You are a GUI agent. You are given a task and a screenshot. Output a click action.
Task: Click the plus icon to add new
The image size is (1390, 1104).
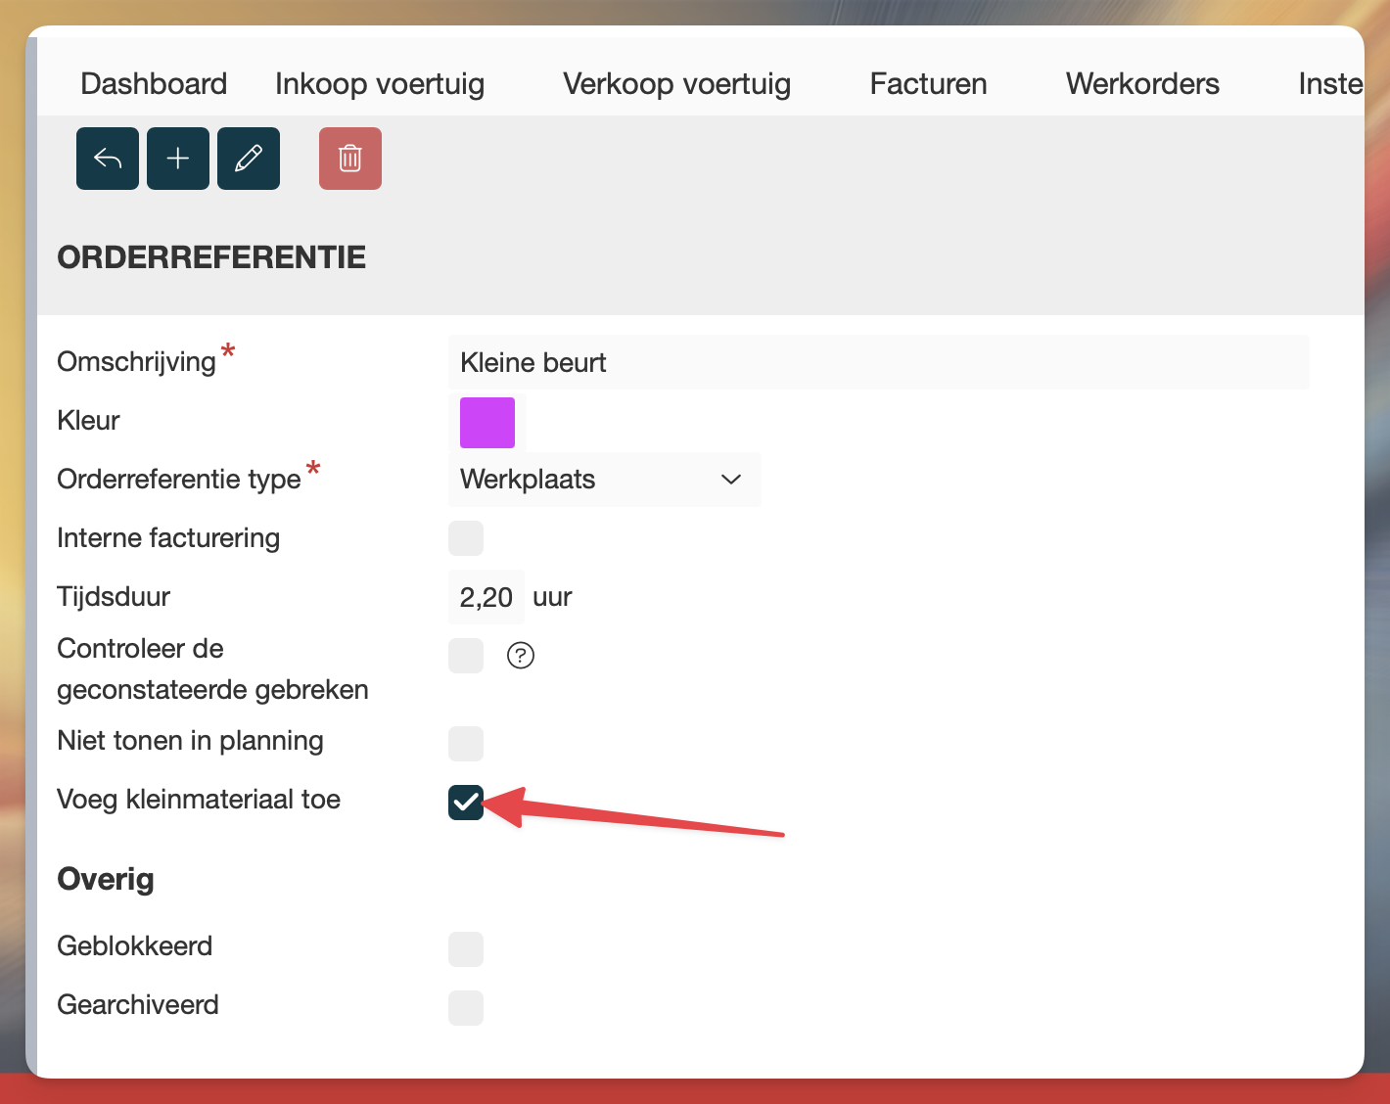click(x=178, y=159)
